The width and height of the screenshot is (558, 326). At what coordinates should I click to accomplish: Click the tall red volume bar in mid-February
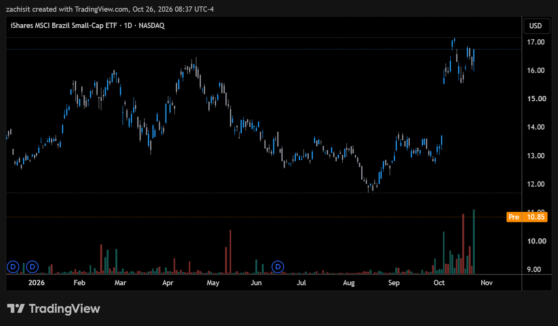pos(101,259)
